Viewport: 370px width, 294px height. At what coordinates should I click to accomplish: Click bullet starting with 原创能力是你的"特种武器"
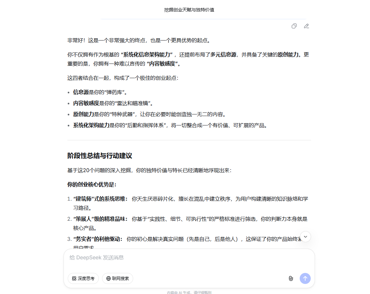click(150, 114)
